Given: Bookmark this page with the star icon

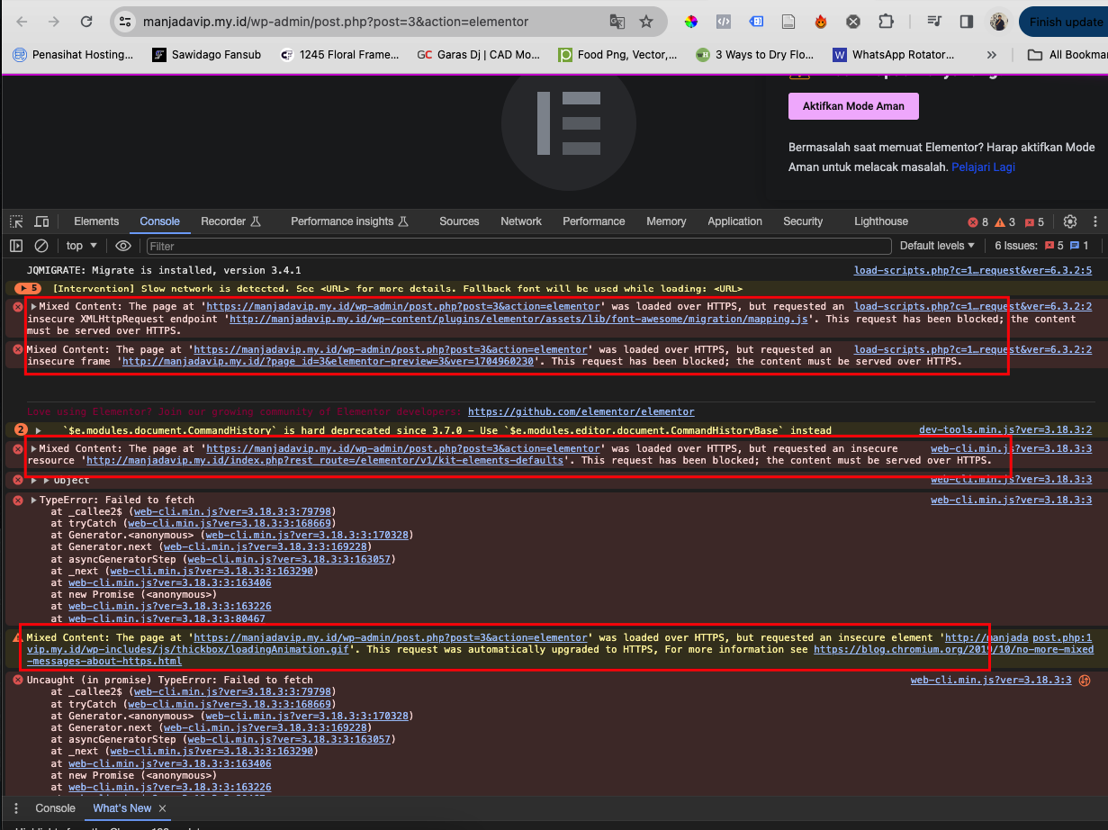Looking at the screenshot, I should click(x=646, y=22).
